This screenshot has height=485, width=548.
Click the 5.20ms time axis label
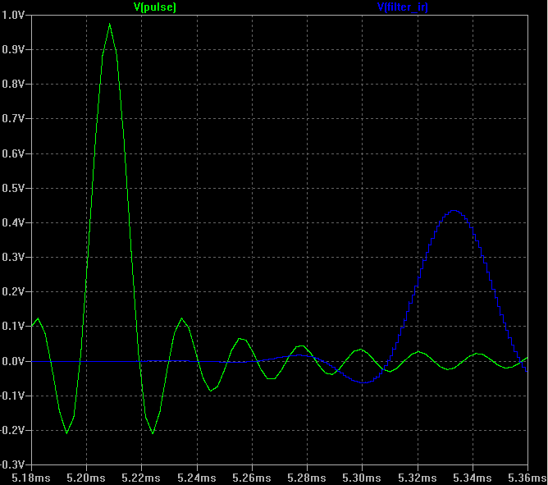[86, 478]
